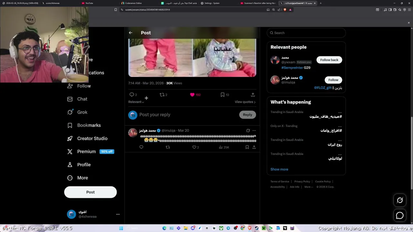Click the browser address bar URL
Image resolution: width=413 pixels, height=232 pixels.
(x=147, y=10)
